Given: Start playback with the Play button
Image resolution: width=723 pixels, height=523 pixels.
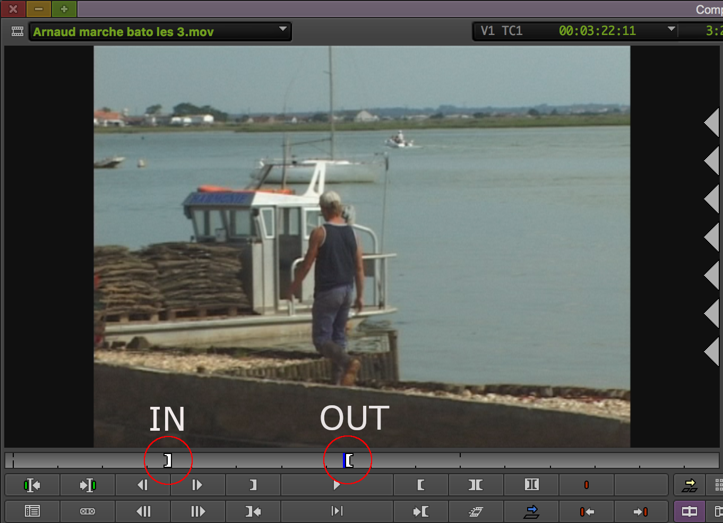Looking at the screenshot, I should [337, 485].
